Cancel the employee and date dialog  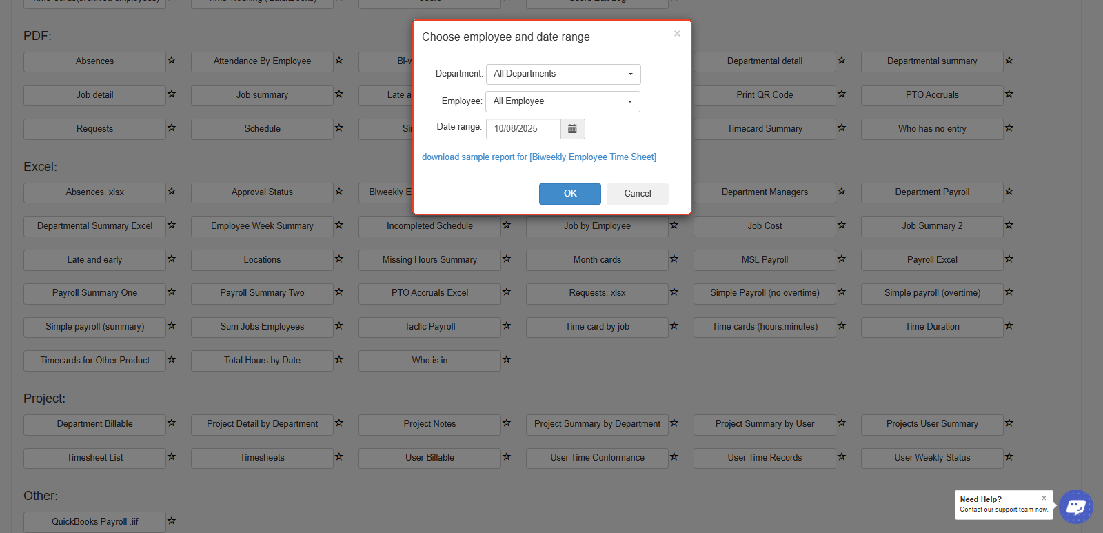637,194
